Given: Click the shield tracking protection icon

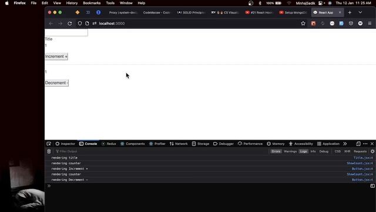Looking at the screenshot, I should tap(80, 24).
